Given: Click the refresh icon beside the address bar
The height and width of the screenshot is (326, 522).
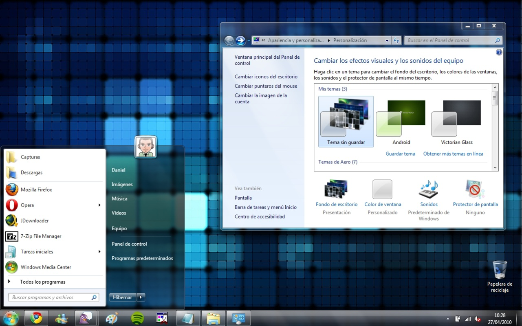Looking at the screenshot, I should pyautogui.click(x=396, y=40).
